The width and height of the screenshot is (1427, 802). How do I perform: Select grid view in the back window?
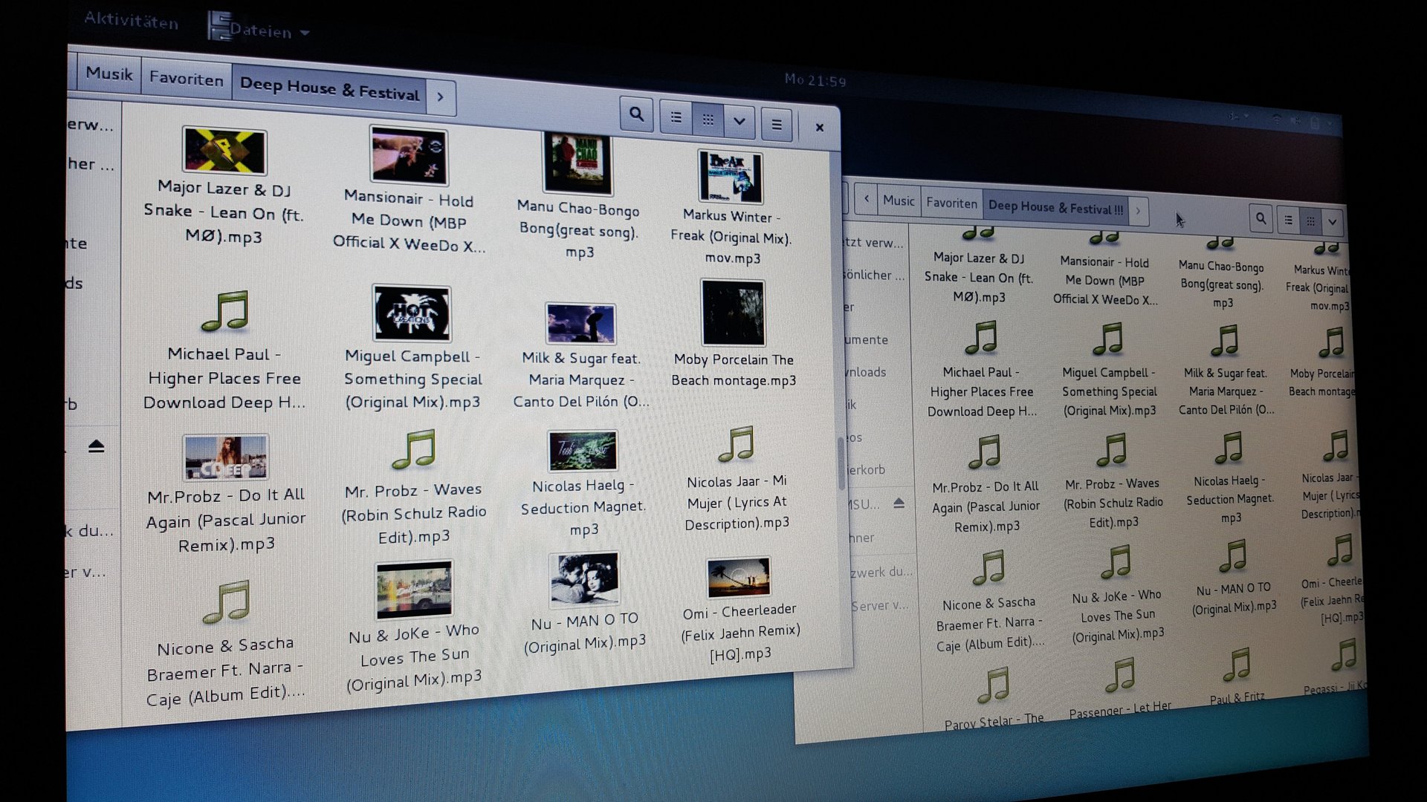pos(1311,221)
